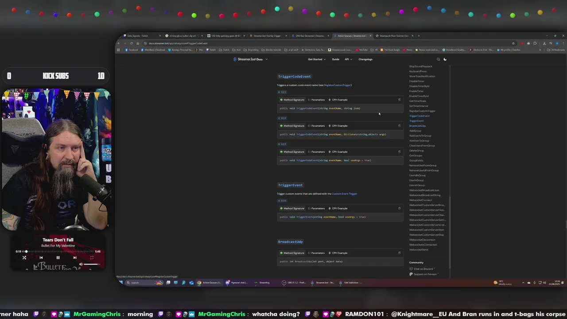Toggle dark mode moon icon

point(445,59)
